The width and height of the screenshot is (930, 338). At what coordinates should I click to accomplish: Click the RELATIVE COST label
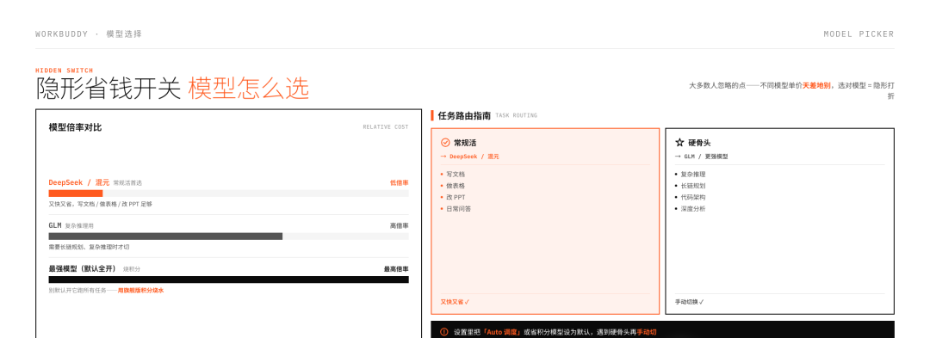(386, 127)
